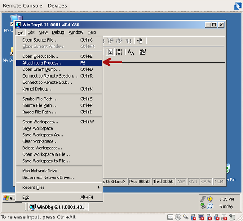Choose Save Workspace to File
This screenshot has width=243, height=221.
[x=59, y=161]
